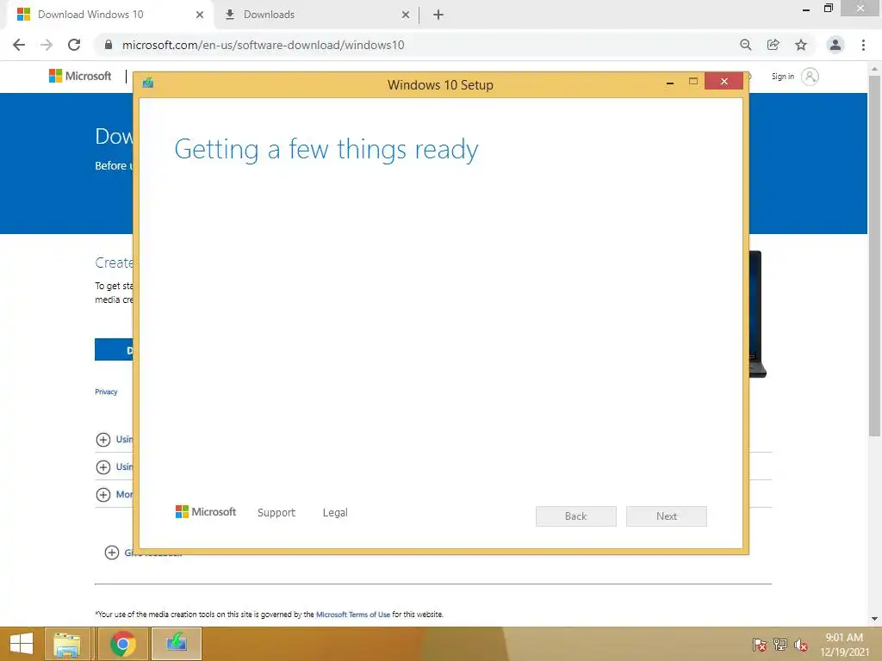Click the Back button in Setup
Screen dimensions: 882x661
pyautogui.click(x=576, y=516)
